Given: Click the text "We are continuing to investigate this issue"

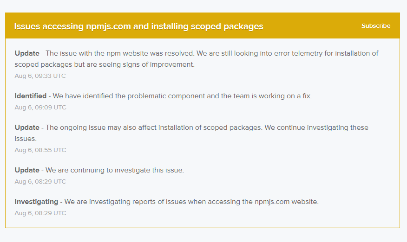Looking at the screenshot, I should pos(115,170).
